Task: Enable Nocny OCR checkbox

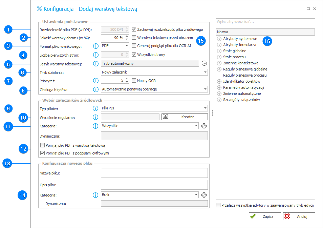Action: click(x=134, y=81)
